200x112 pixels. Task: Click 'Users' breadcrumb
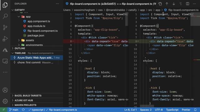click(67, 10)
